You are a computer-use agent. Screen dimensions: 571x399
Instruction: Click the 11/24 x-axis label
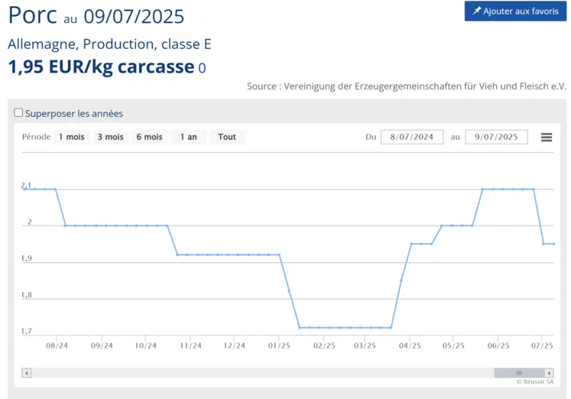click(x=190, y=345)
